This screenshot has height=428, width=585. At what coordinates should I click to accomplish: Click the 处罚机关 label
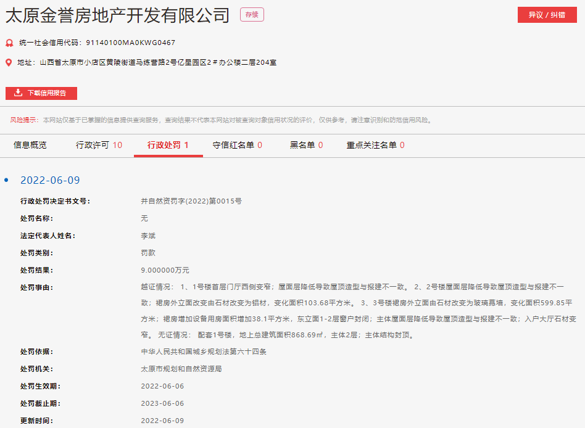click(36, 369)
